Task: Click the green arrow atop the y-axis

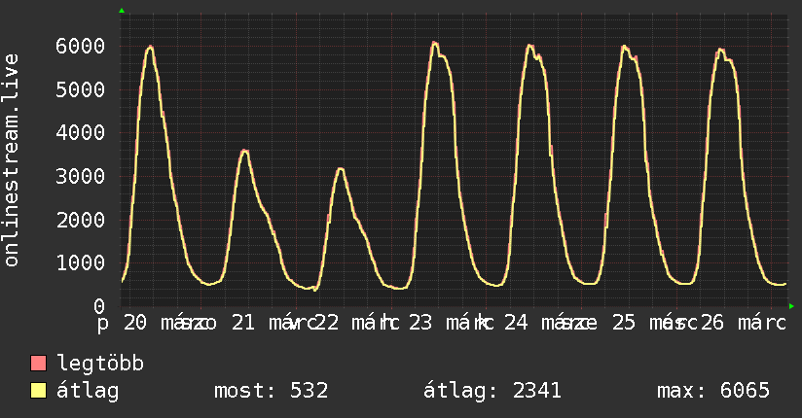Action: pyautogui.click(x=122, y=11)
